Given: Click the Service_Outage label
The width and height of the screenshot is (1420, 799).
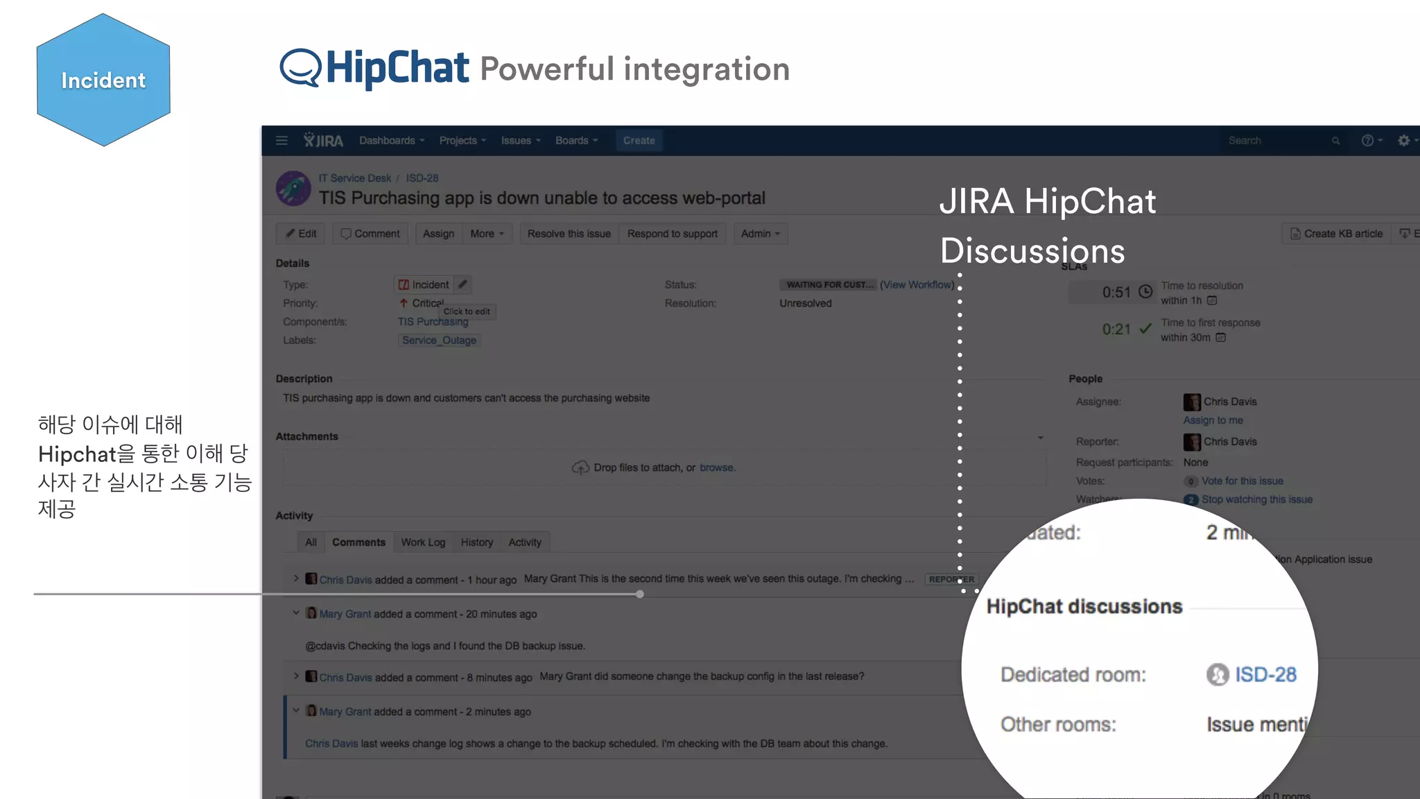Looking at the screenshot, I should pos(439,341).
